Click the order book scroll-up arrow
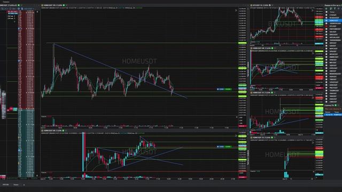Viewport: 342px width, 192px height. (37, 12)
